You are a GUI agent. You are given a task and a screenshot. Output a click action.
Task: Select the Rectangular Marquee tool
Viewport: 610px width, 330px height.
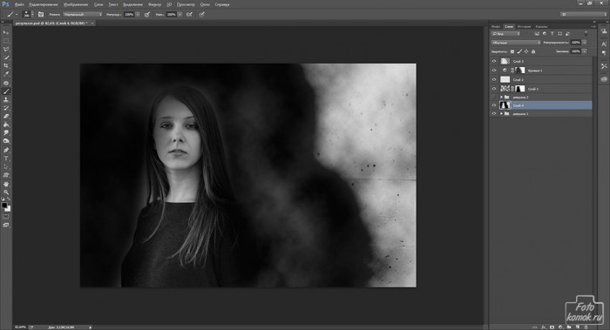(6, 41)
